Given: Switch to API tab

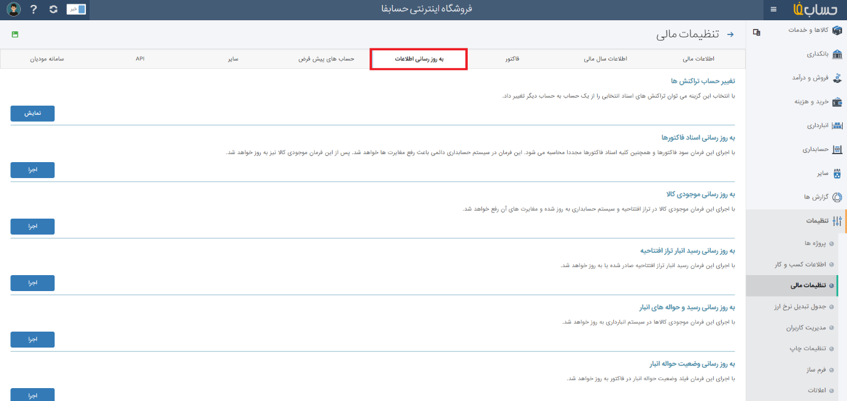Looking at the screenshot, I should pos(140,59).
